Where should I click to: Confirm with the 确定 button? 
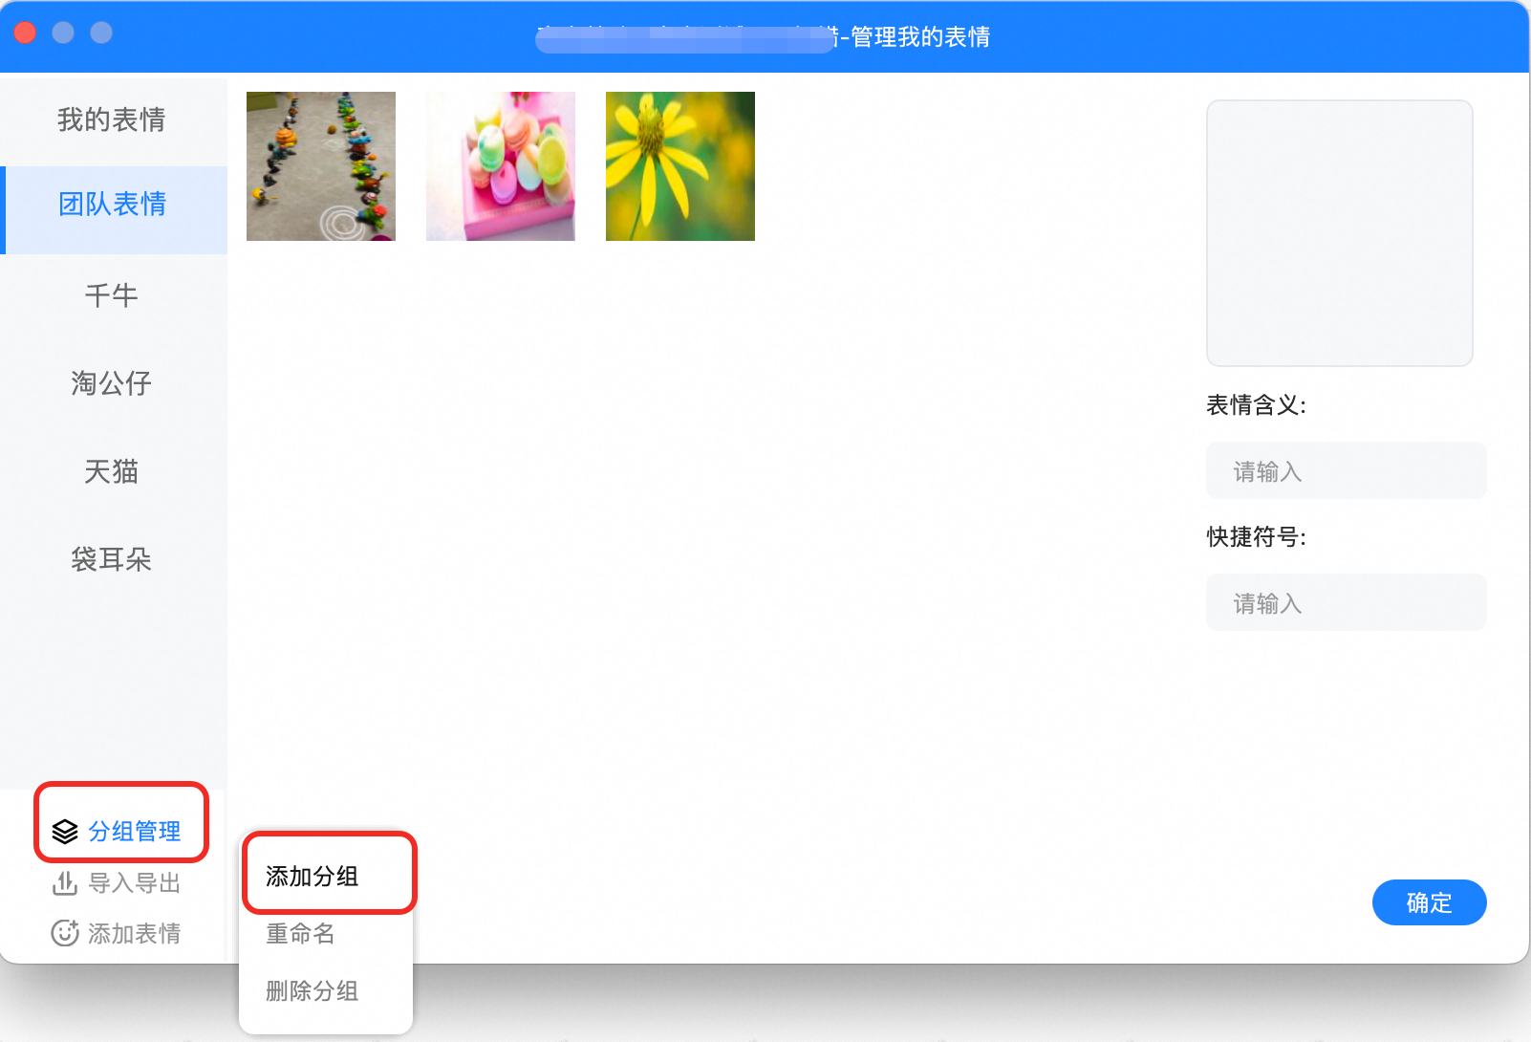(1429, 902)
